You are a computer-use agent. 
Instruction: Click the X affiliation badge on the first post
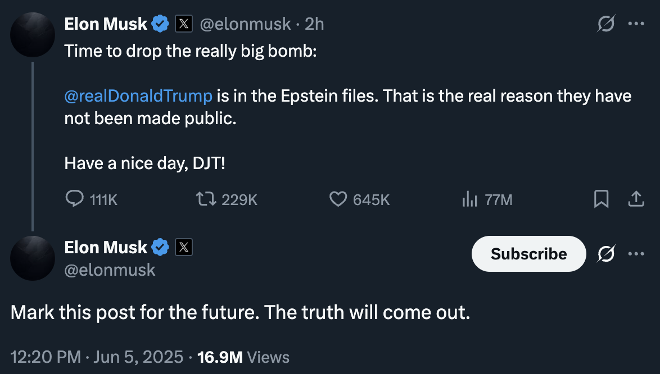(184, 24)
